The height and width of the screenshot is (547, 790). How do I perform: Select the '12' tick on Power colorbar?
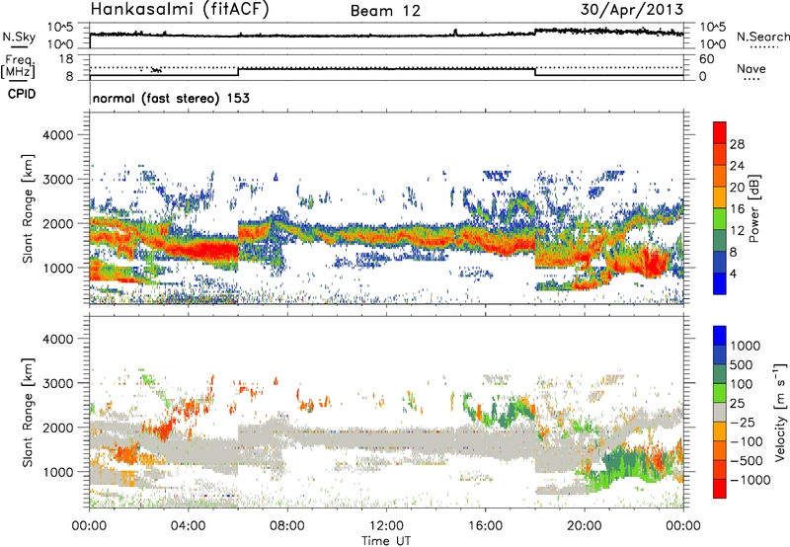[x=737, y=231]
